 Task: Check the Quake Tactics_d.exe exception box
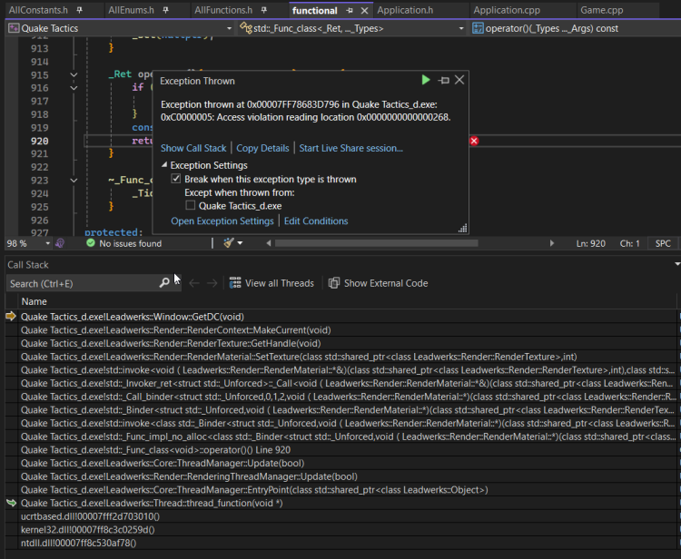pyautogui.click(x=191, y=206)
